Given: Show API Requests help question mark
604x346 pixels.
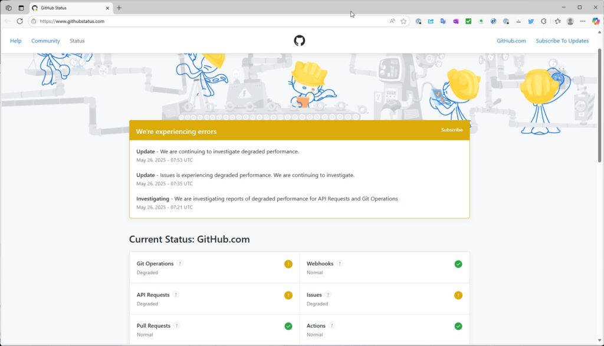Looking at the screenshot, I should (x=176, y=295).
